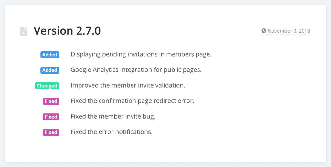Select the 'Displaying pending invitations in members page' entry
Viewport: 331px width, 167px height.
pos(141,54)
